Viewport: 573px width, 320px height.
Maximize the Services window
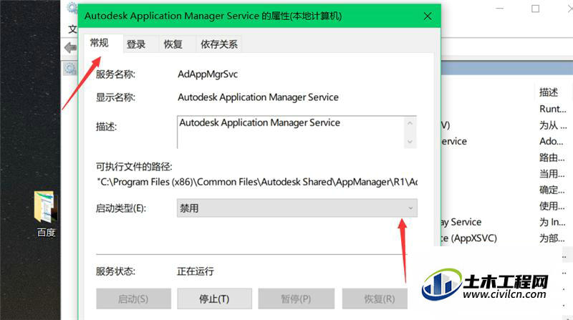535,9
